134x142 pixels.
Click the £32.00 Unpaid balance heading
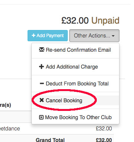(x=90, y=21)
